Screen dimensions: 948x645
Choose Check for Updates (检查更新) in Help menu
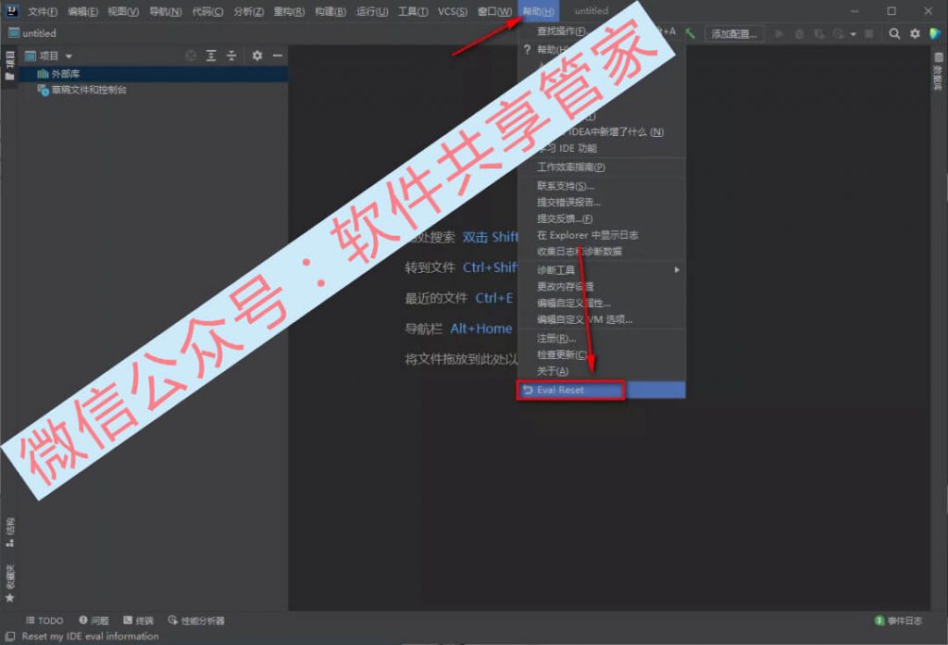(601, 354)
